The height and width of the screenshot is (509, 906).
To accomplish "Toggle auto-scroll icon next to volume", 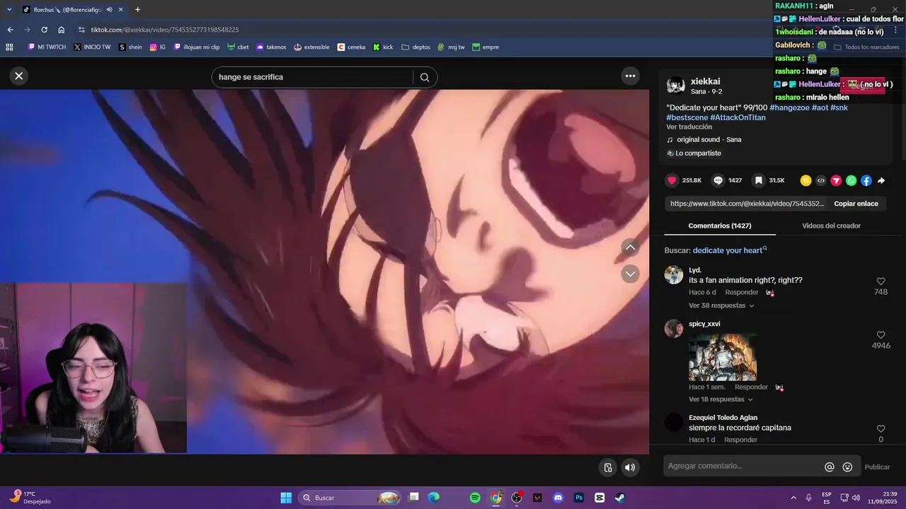I will click(608, 467).
